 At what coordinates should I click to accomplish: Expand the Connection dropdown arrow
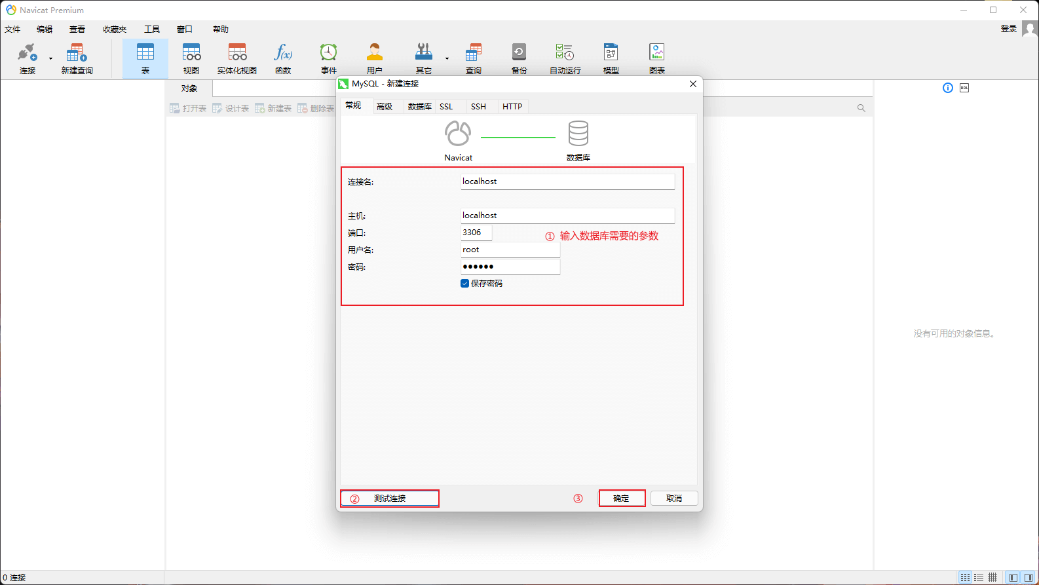50,59
